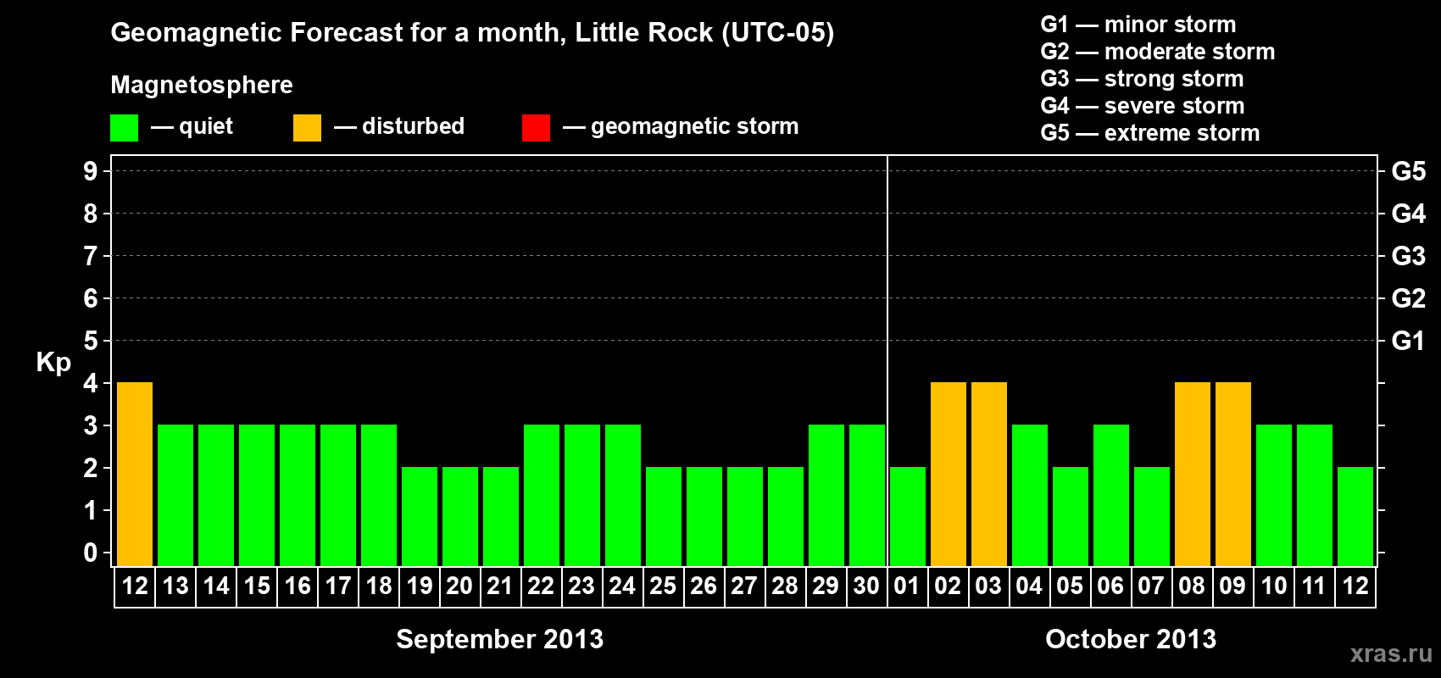This screenshot has height=678, width=1441.
Task: Click the orange disturbed legend swatch
Action: pyautogui.click(x=308, y=128)
